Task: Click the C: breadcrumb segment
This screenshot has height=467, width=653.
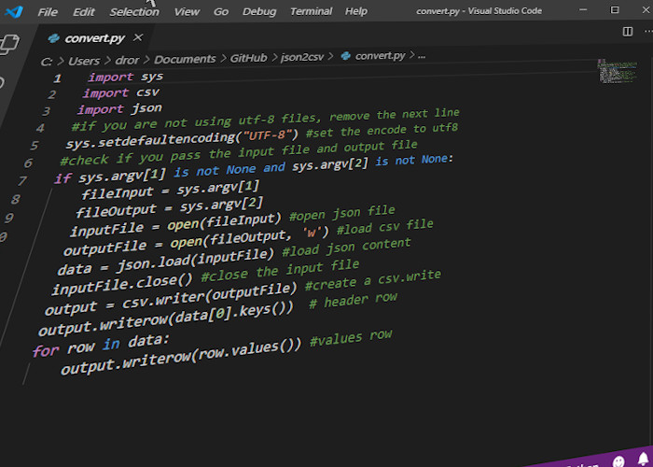Action: [x=47, y=62]
